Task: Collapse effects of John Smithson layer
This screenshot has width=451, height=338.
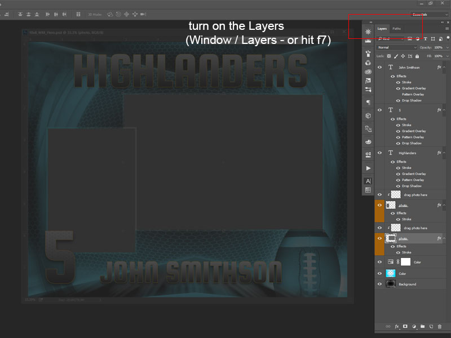Action: point(444,67)
